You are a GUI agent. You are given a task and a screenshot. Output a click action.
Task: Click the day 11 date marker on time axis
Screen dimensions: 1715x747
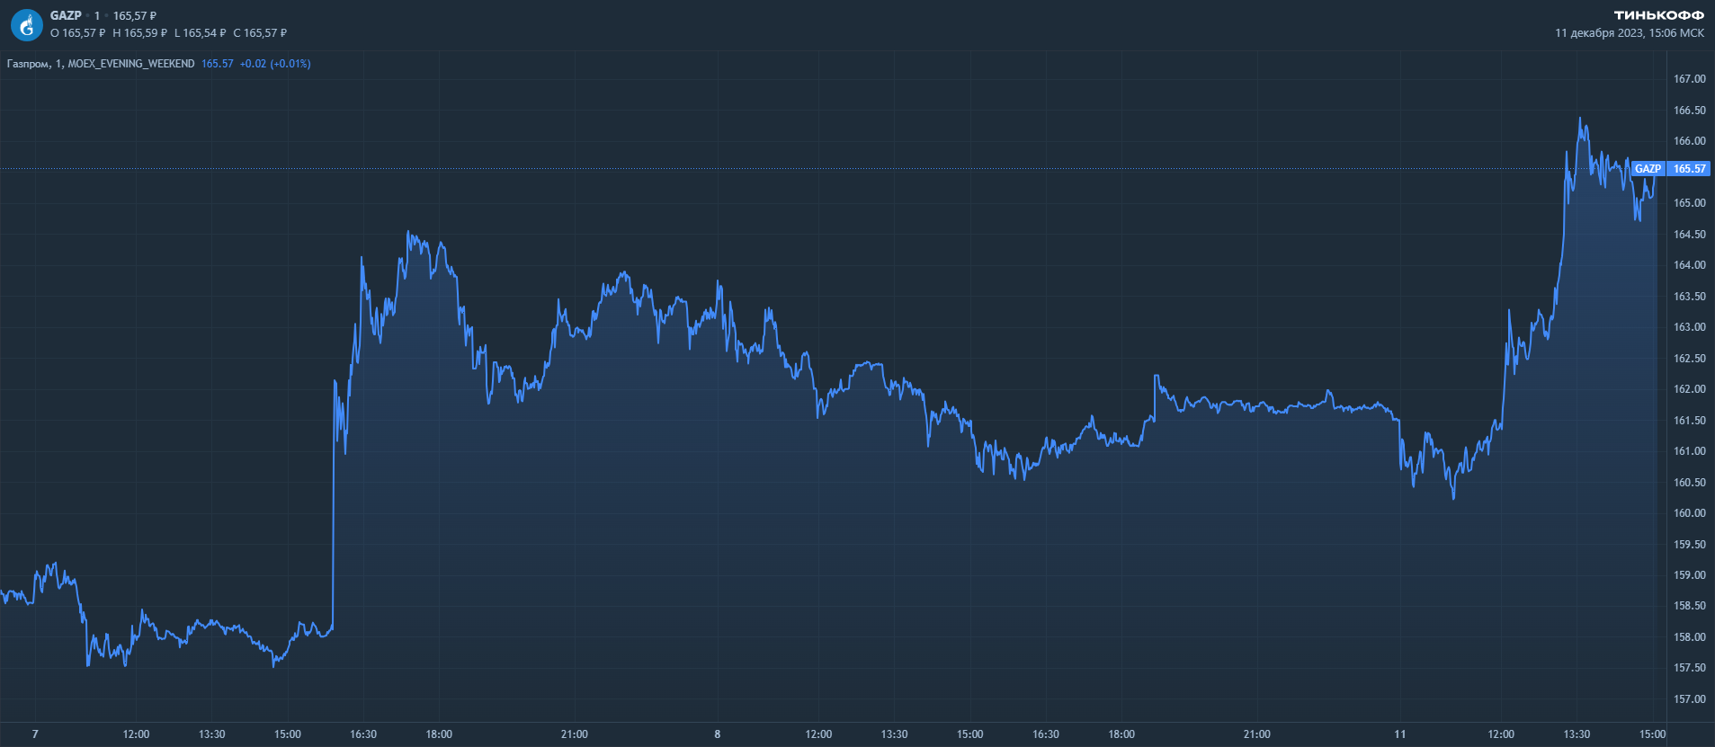[1399, 734]
